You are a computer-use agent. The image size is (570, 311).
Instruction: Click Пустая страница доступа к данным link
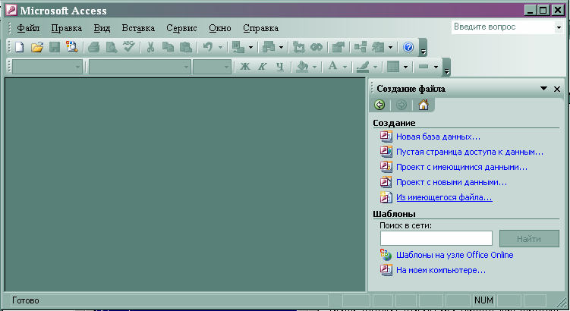coord(470,152)
